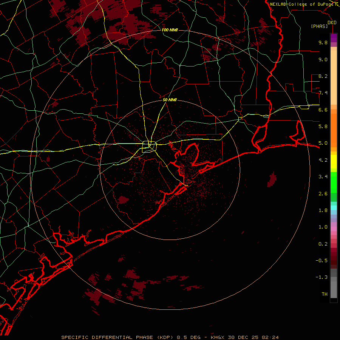The width and height of the screenshot is (340, 340).
Task: Click the 02:24 time stamp
Action: tap(270, 337)
